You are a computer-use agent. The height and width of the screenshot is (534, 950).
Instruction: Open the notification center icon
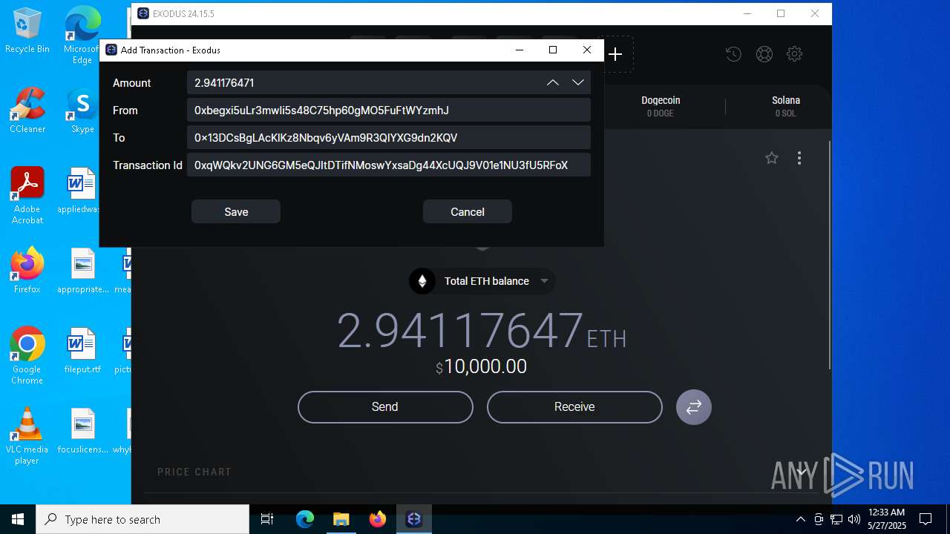point(926,519)
